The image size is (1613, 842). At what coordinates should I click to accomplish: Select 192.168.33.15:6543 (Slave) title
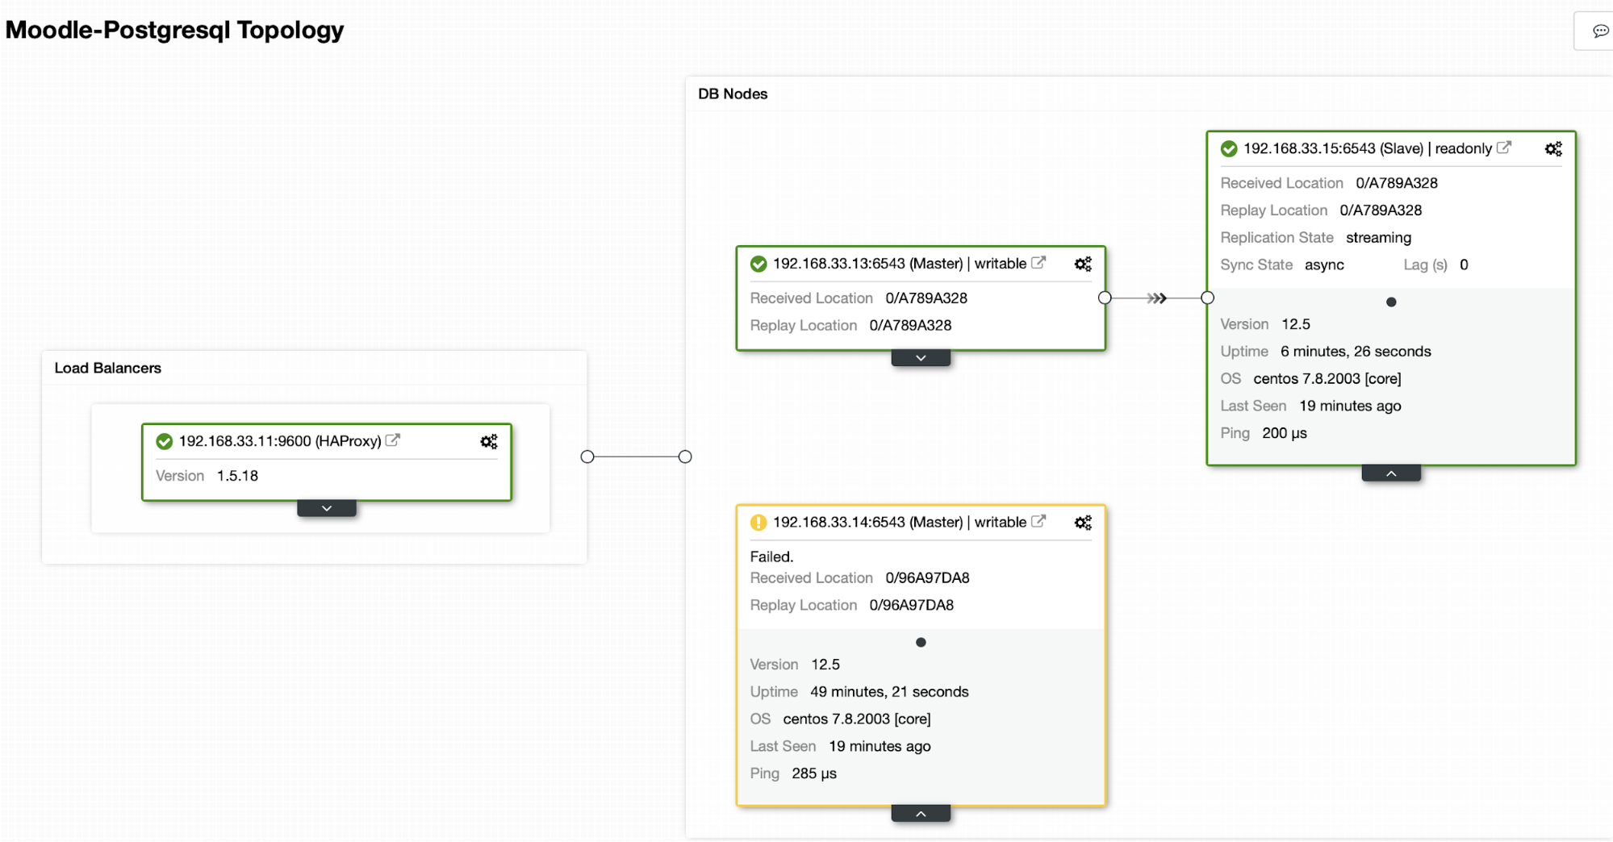coord(1334,148)
